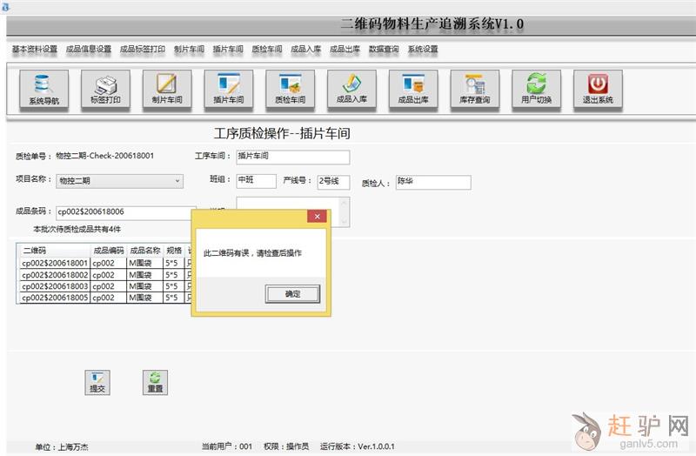696x456 pixels.
Task: Click the 提交 submit button
Action: pos(97,382)
